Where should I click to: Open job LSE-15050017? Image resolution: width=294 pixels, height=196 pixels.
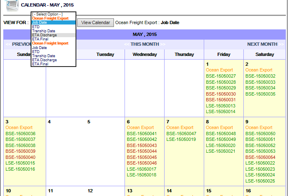[142, 169]
